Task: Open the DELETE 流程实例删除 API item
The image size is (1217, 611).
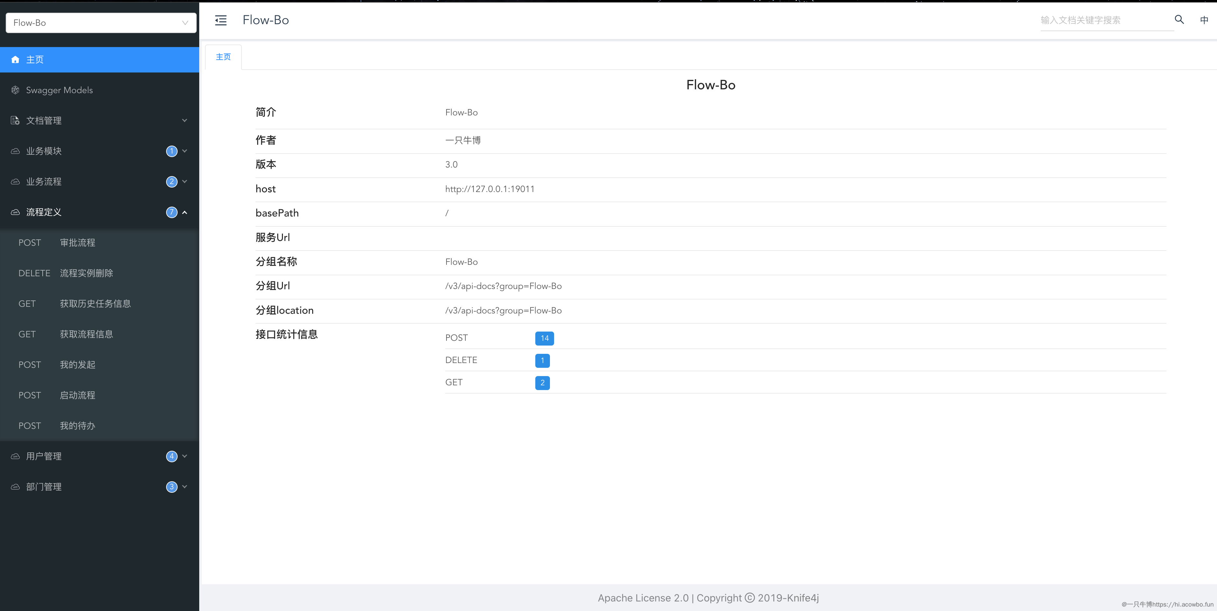Action: click(x=86, y=273)
